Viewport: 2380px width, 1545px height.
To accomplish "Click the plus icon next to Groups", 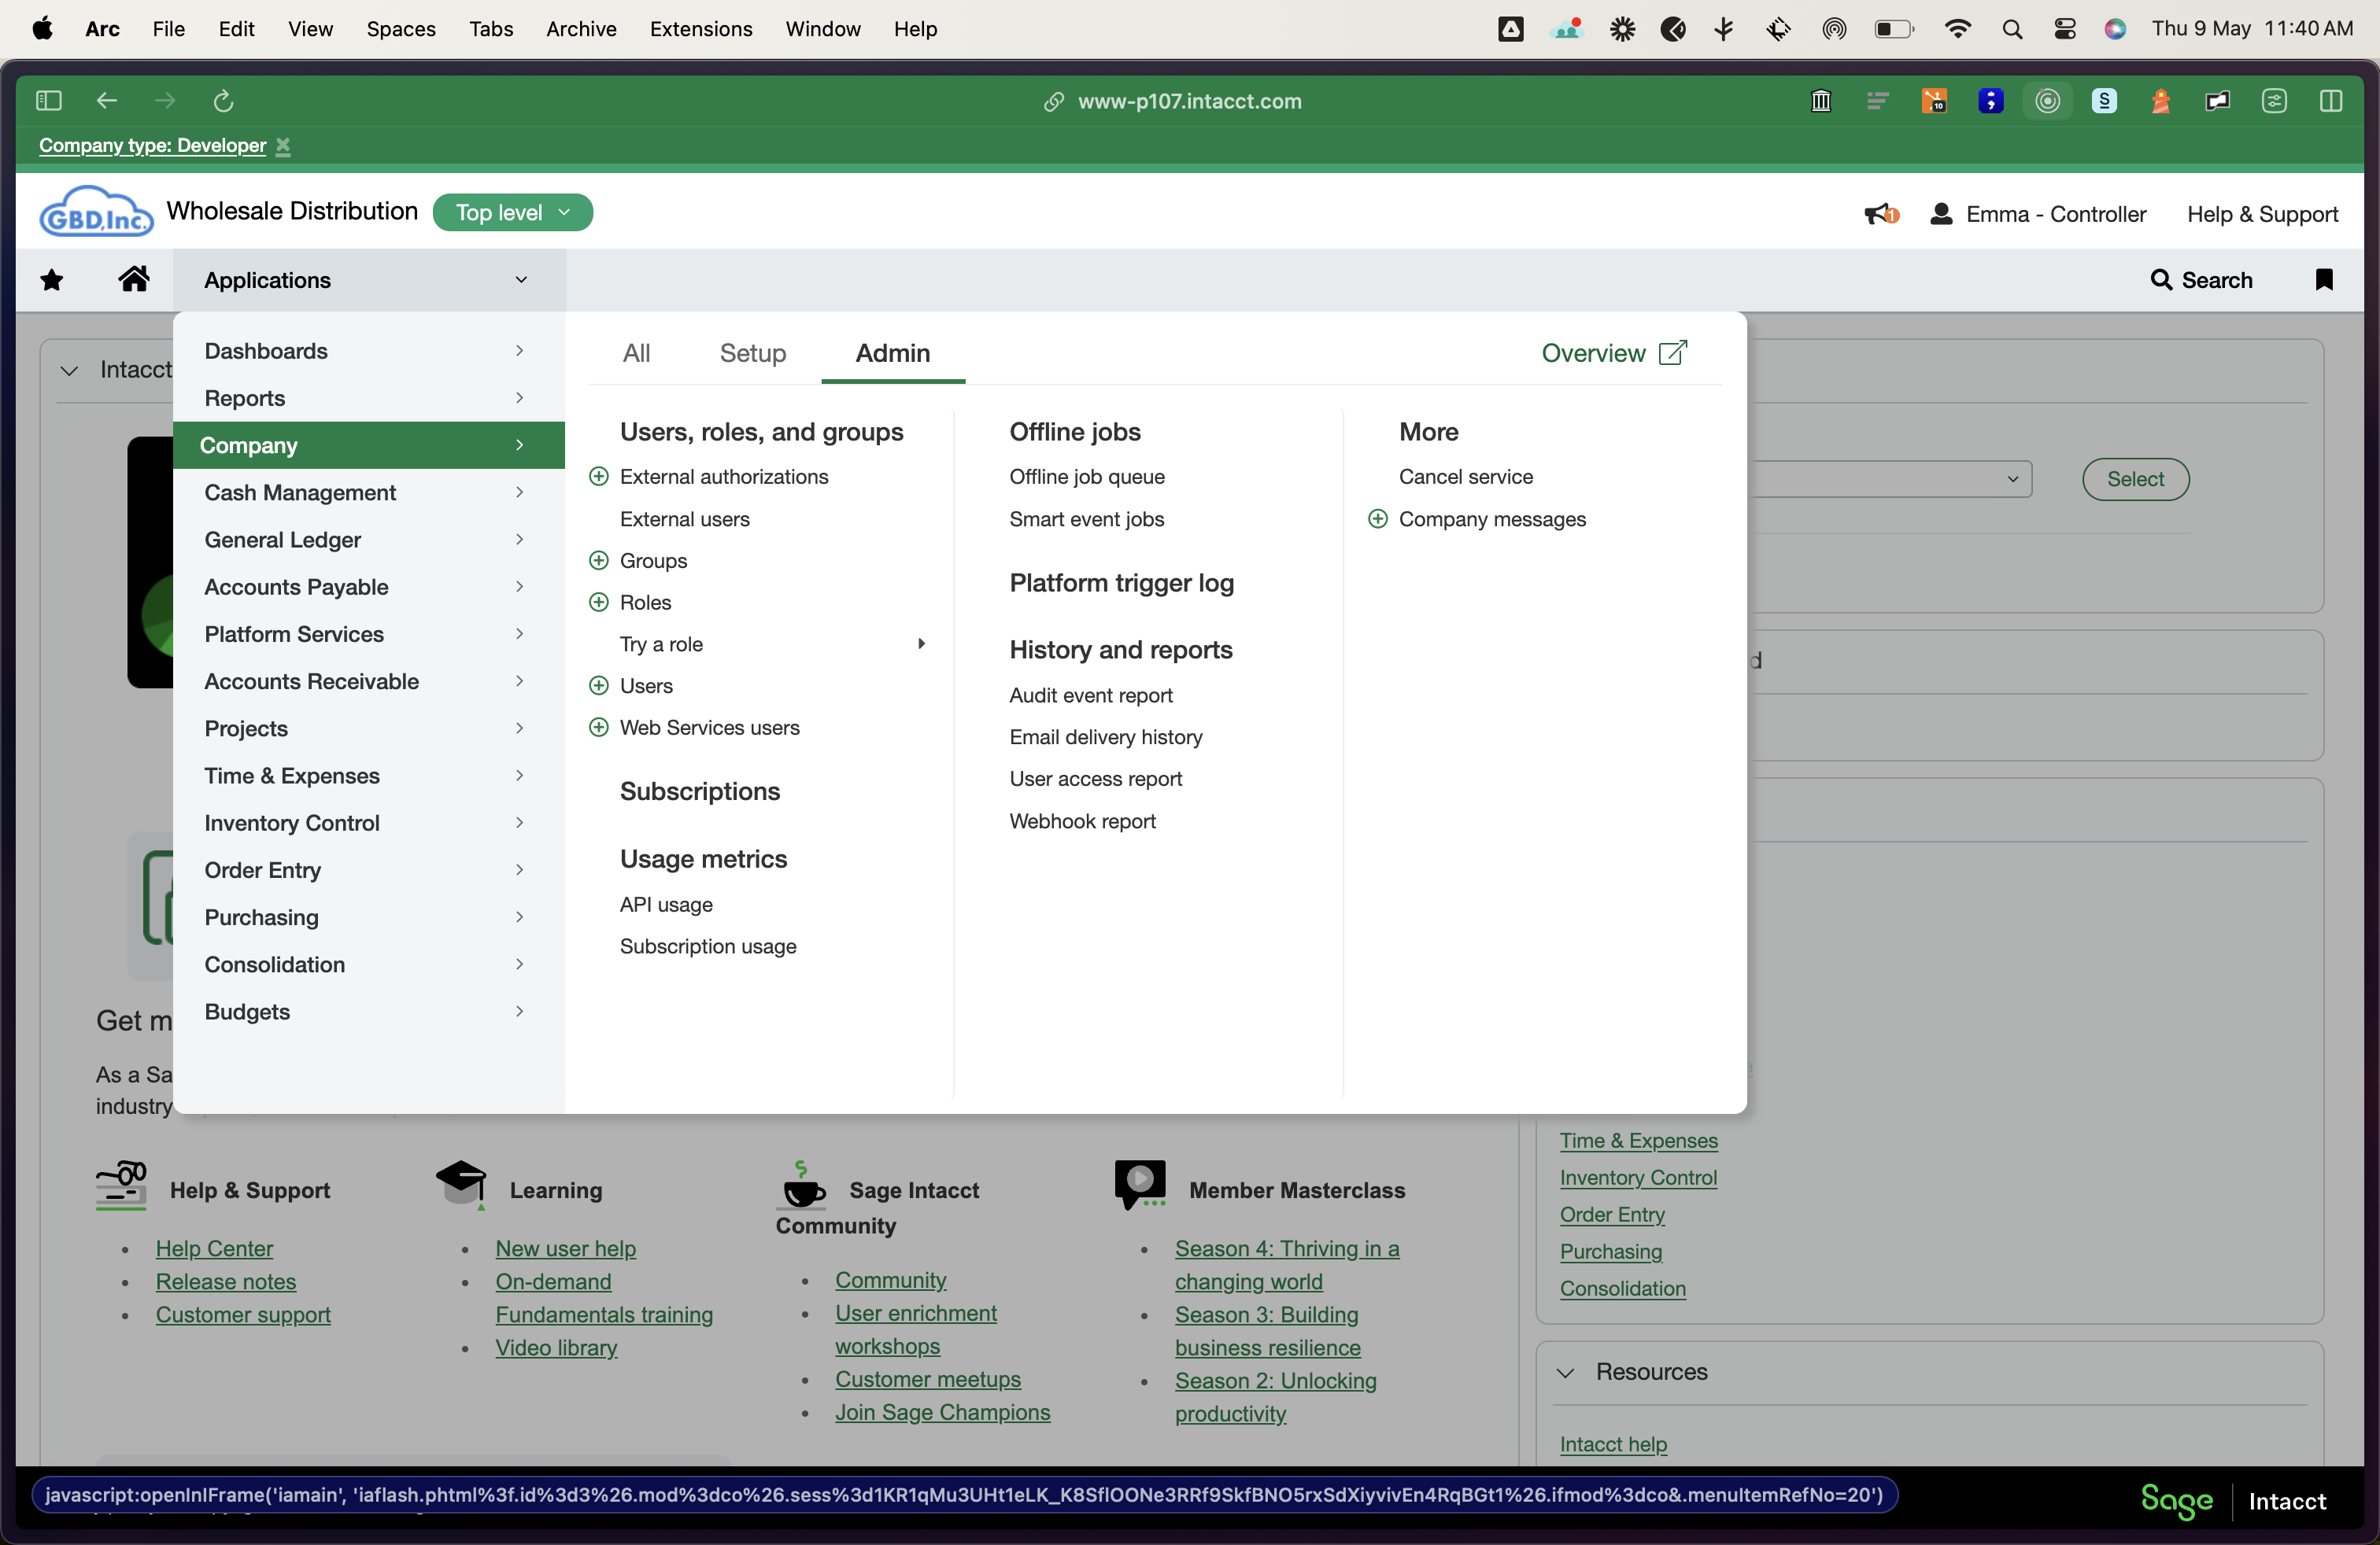I will pyautogui.click(x=598, y=561).
